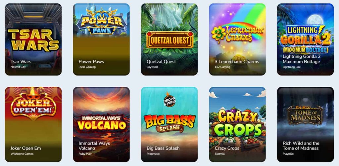Select the Immortal Ways Volcano thumbnail
Screen dimensions: 339x166
point(101,124)
